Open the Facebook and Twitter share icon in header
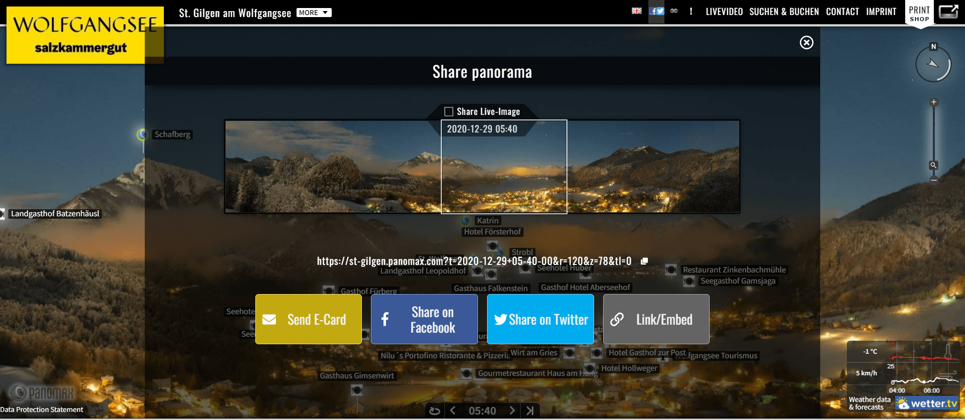The height and width of the screenshot is (420, 965). coord(656,11)
